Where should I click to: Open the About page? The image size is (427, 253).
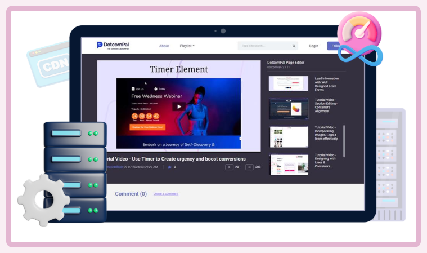pyautogui.click(x=164, y=46)
